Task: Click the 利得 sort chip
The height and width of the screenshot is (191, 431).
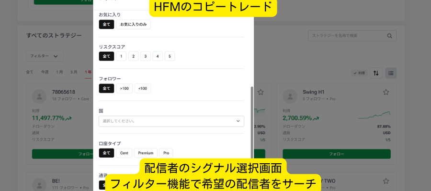Action: point(359,73)
